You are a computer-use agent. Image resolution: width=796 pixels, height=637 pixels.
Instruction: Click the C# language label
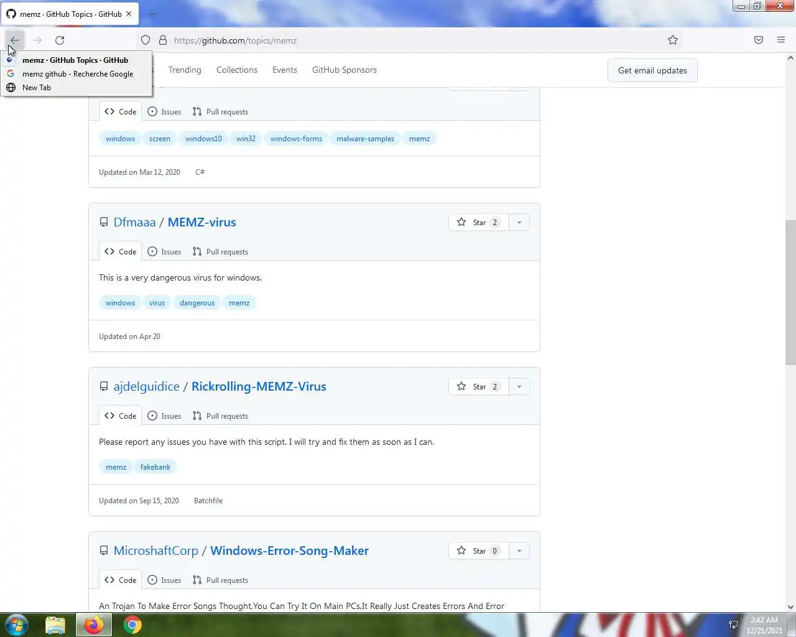point(200,172)
